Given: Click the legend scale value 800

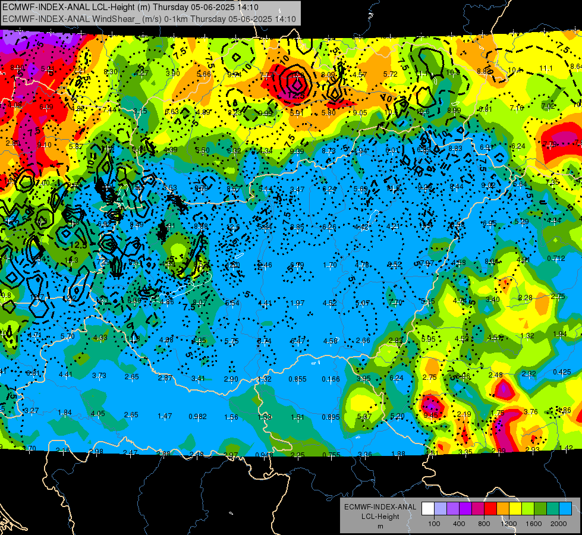Looking at the screenshot, I should pos(484,524).
